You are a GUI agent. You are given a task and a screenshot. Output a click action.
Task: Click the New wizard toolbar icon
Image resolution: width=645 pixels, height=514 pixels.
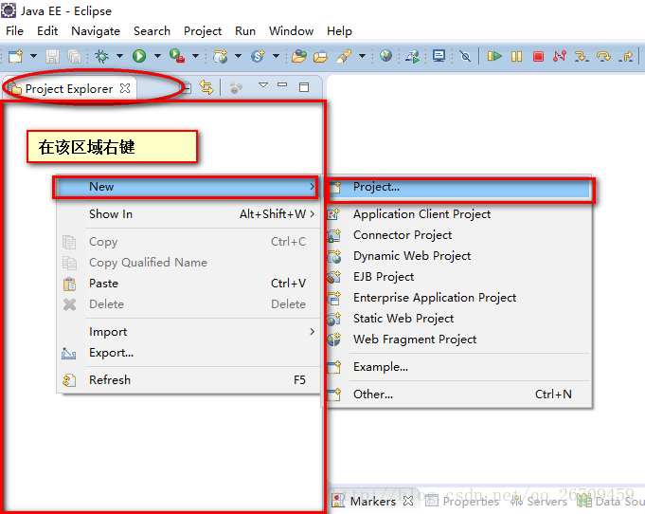[x=15, y=56]
